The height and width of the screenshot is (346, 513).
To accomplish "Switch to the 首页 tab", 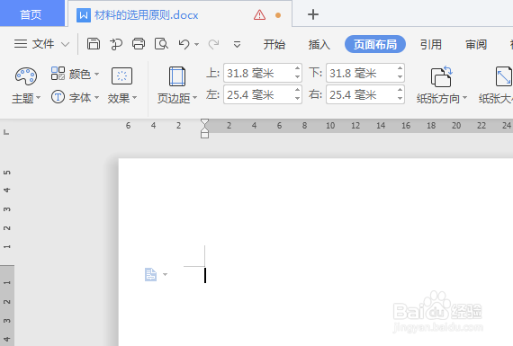I will 31,14.
